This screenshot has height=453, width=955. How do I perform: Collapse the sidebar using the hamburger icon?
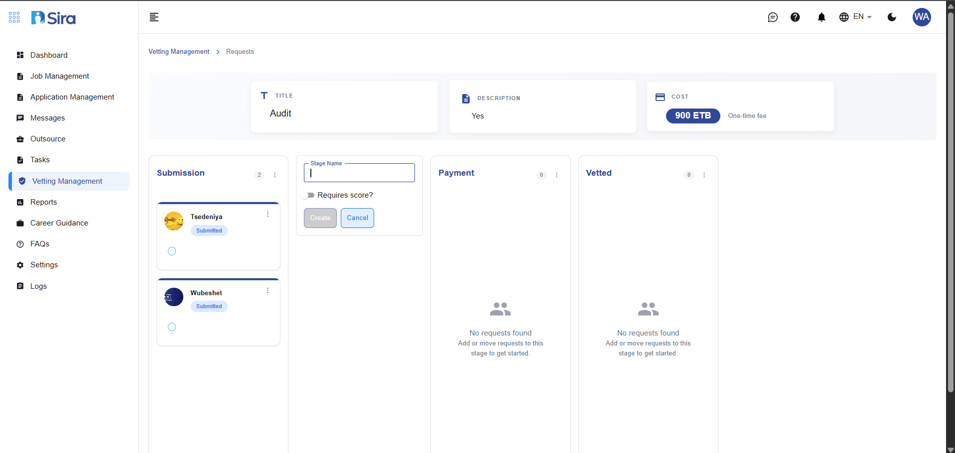pos(153,17)
